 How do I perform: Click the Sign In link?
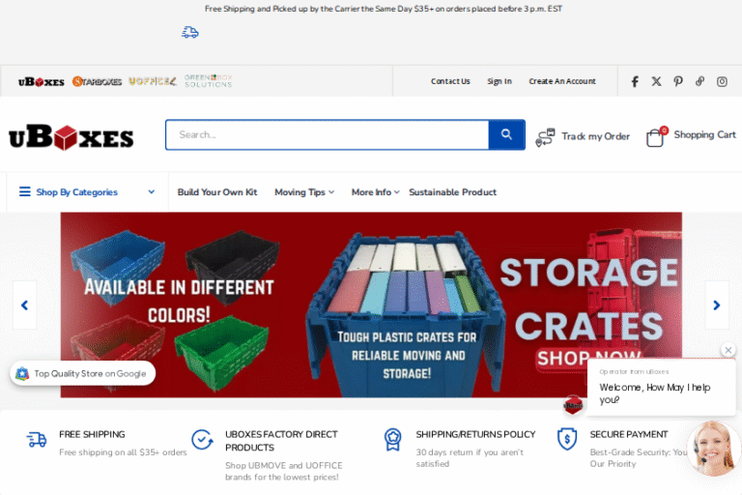click(x=499, y=81)
